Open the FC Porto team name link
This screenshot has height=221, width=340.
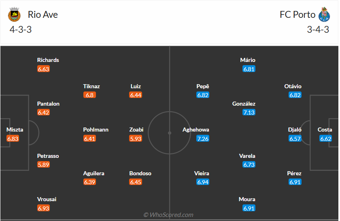(297, 15)
